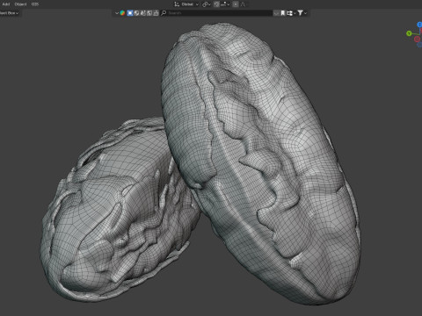Image resolution: width=422 pixels, height=316 pixels.
Task: Select the second display mode icon
Action: click(136, 13)
